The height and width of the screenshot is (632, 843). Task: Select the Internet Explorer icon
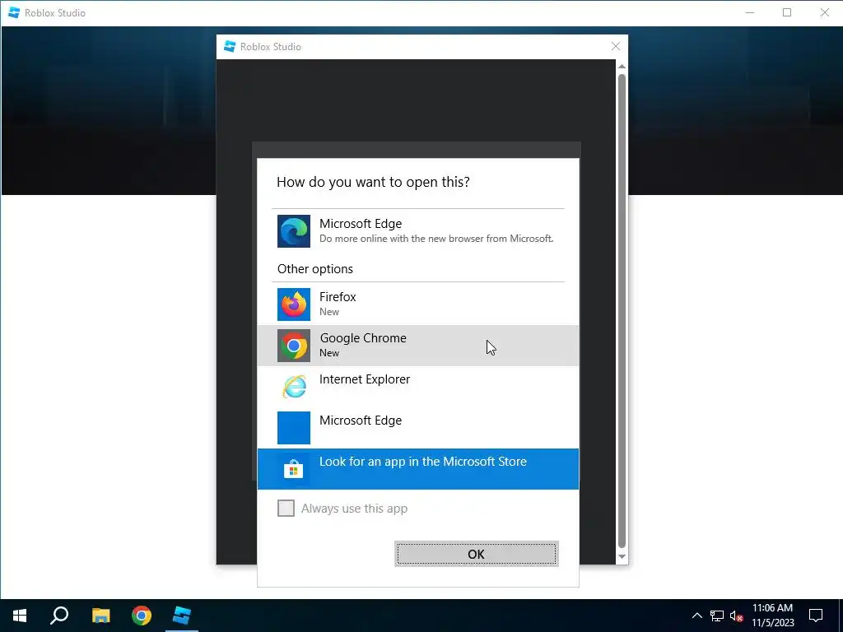click(294, 387)
